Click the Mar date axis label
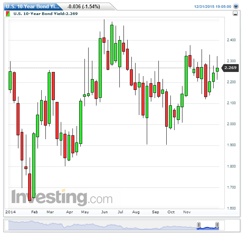The width and height of the screenshot is (244, 235). (x=50, y=212)
